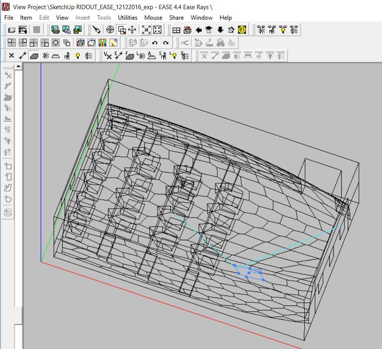This screenshot has height=349, width=382.
Task: Click the save picture to disk icon
Action: coord(77,30)
